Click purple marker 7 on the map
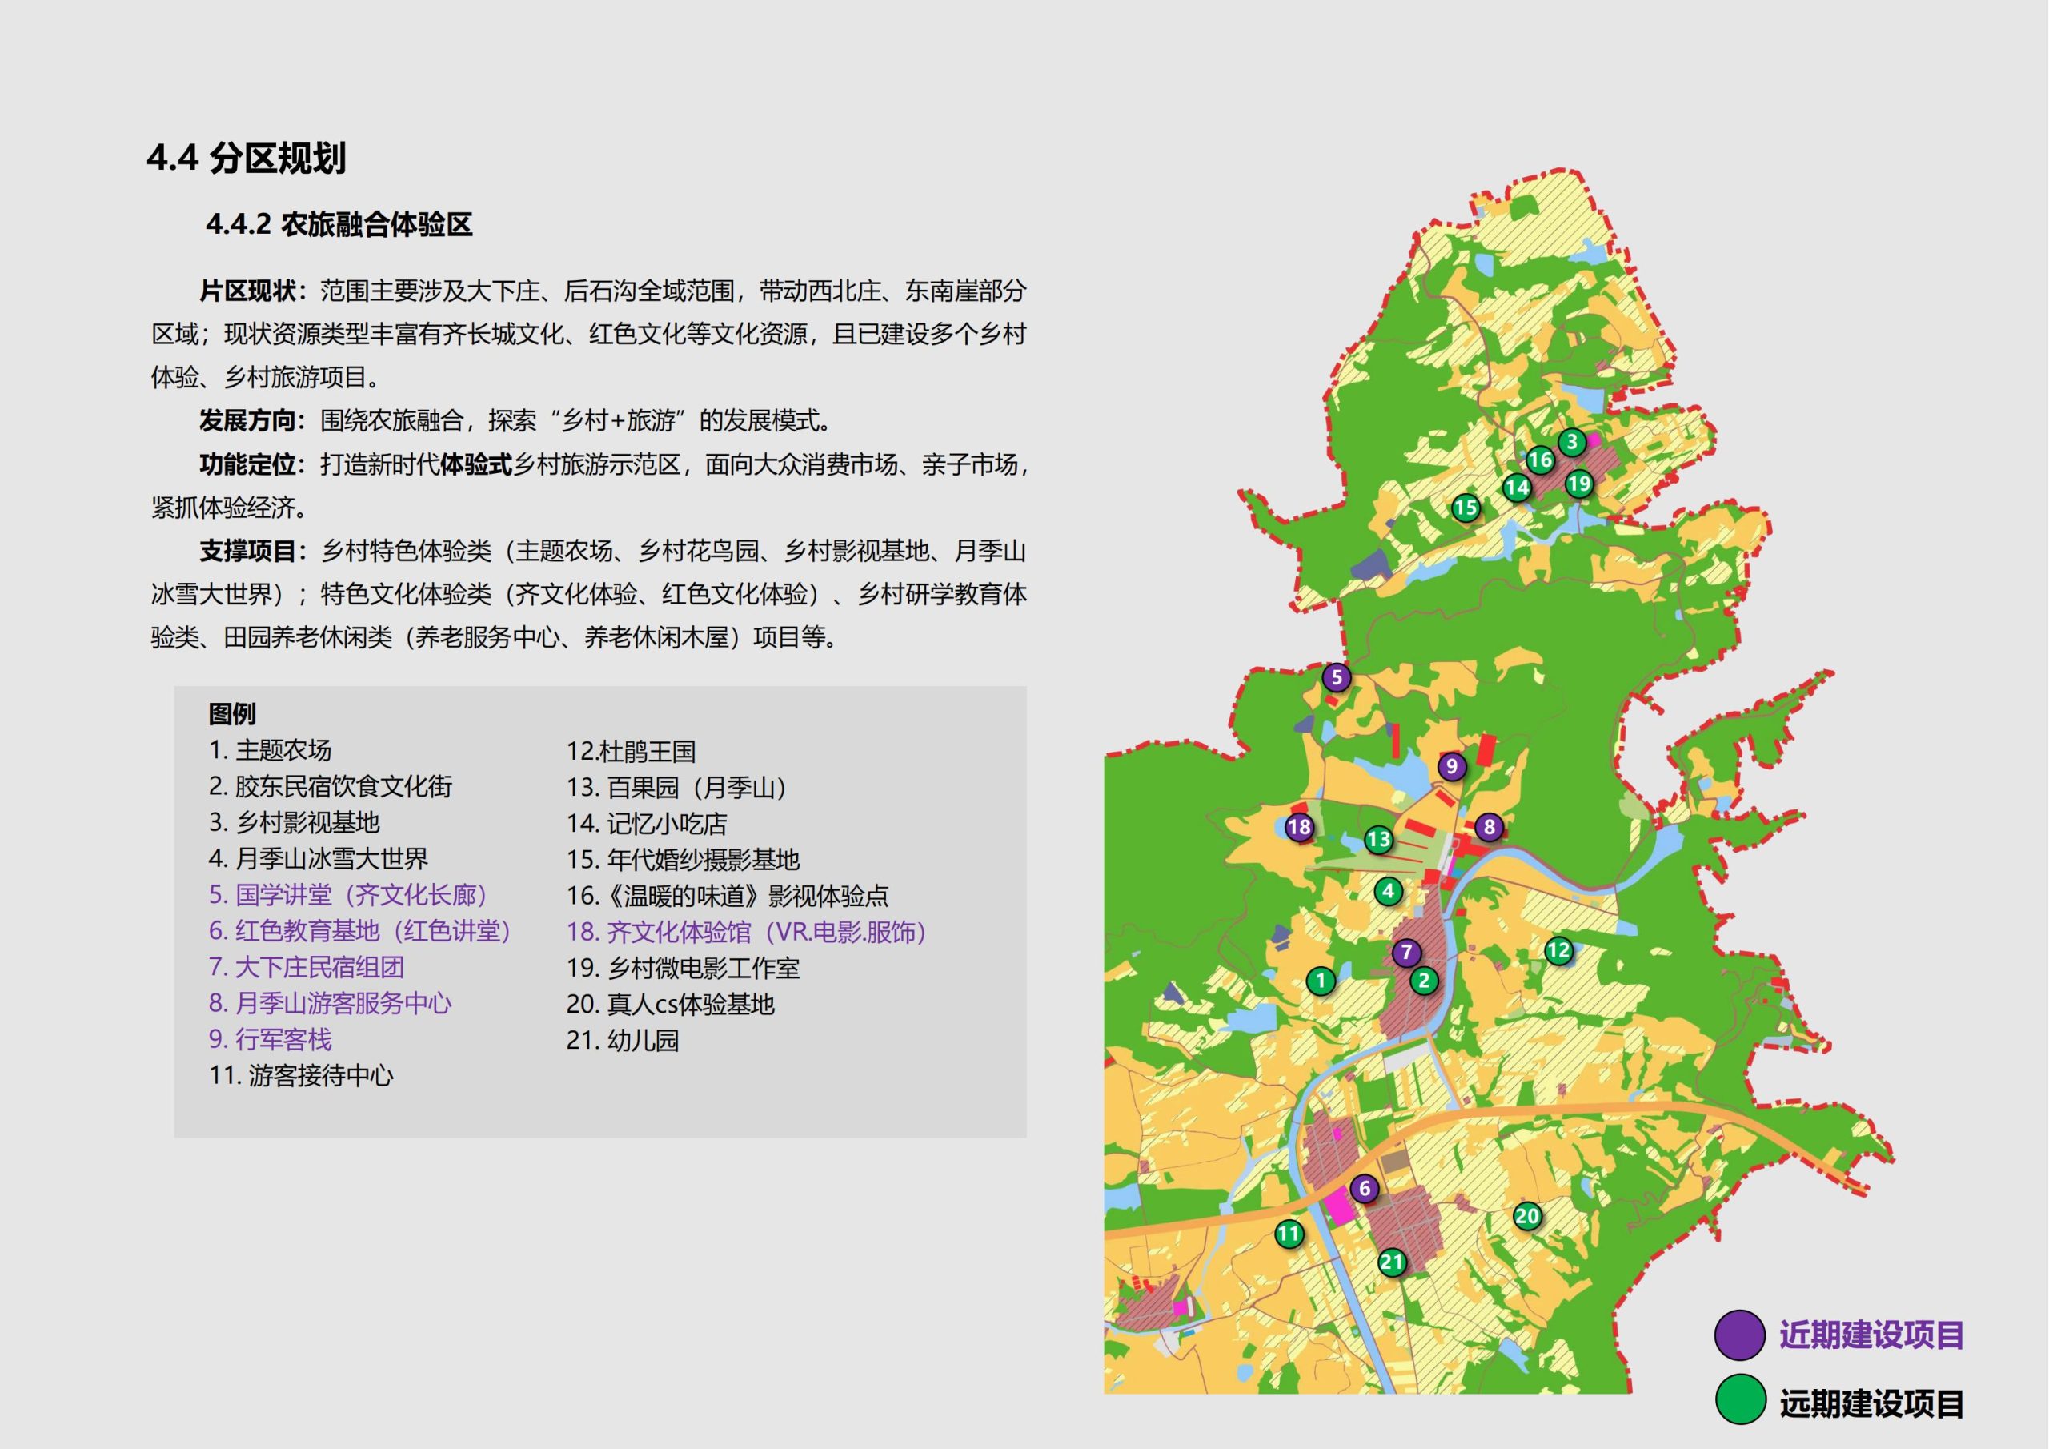The width and height of the screenshot is (2049, 1449). [x=1406, y=953]
